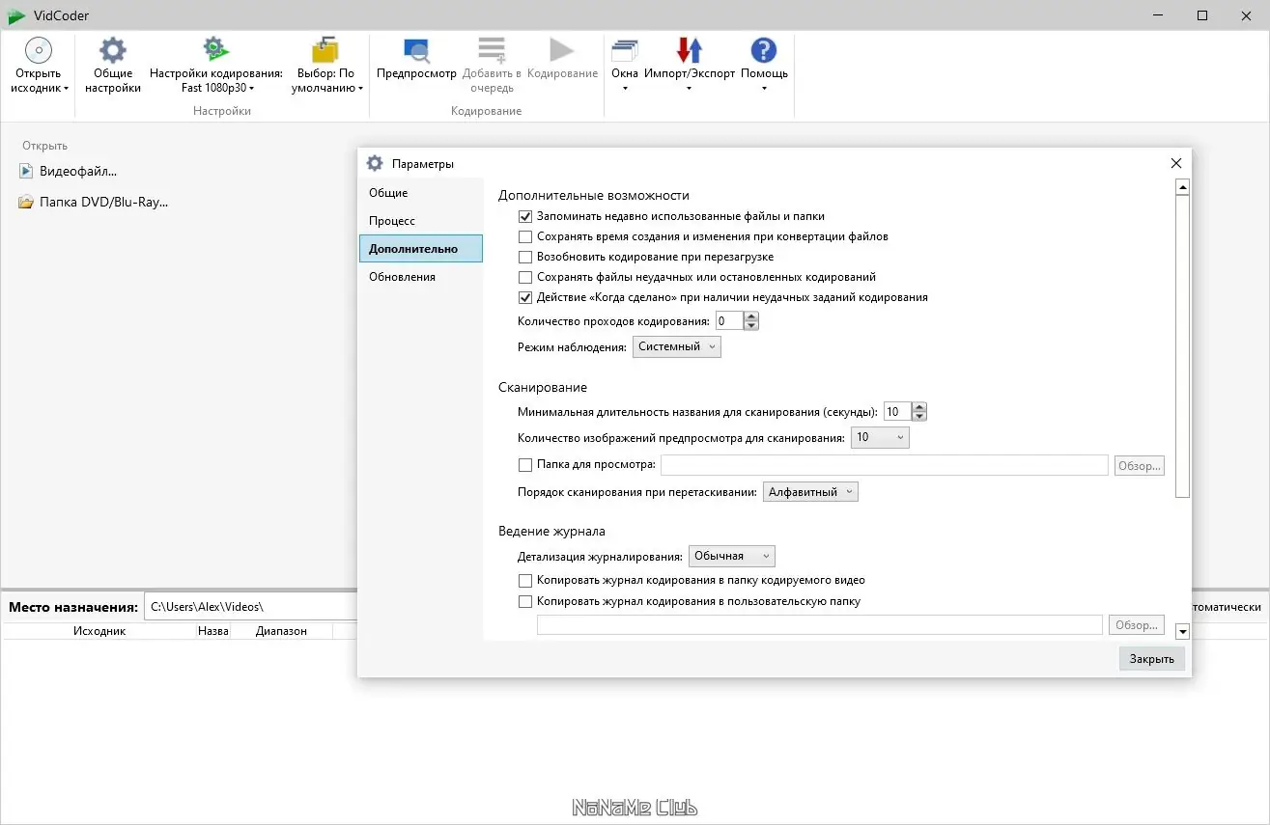The height and width of the screenshot is (825, 1270).
Task: Decrease the encoding passes count
Action: (751, 325)
